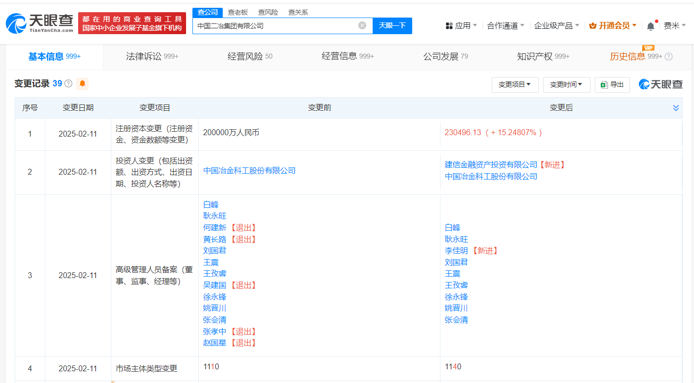Open the 变更项目 filter dropdown

[515, 84]
